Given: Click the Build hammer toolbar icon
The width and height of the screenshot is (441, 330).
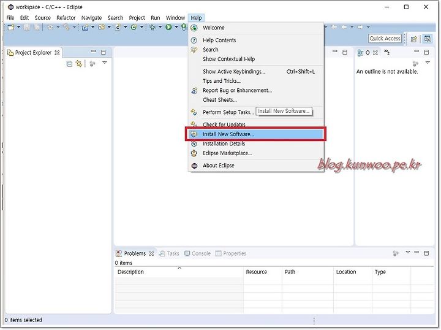Looking at the screenshot, I should click(66, 27).
